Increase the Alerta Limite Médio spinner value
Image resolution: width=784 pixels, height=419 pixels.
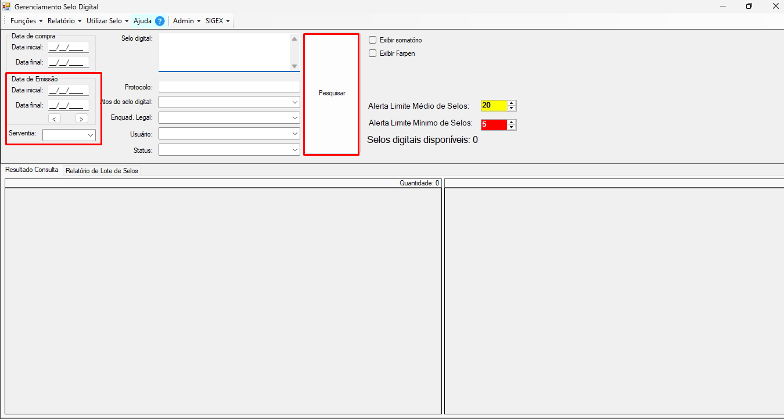pos(512,103)
